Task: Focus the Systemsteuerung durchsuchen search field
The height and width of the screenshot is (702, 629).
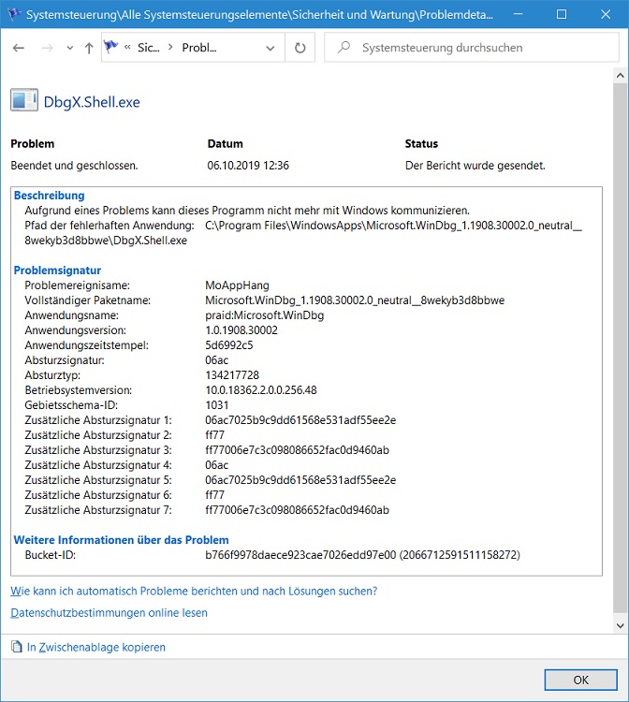Action: point(472,48)
